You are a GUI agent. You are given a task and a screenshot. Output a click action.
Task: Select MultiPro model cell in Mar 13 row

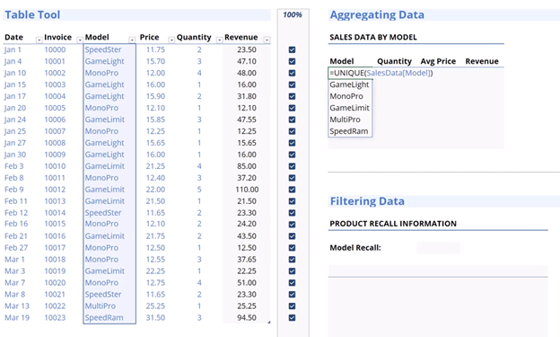point(101,306)
